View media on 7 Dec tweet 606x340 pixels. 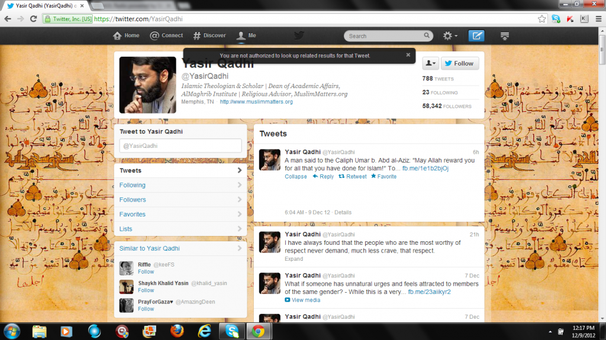click(302, 300)
